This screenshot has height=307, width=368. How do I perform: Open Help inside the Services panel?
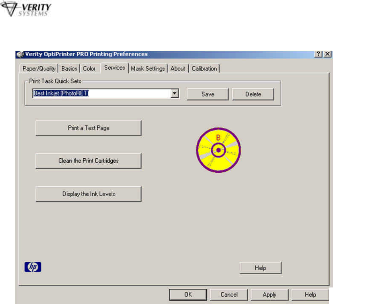[261, 268]
